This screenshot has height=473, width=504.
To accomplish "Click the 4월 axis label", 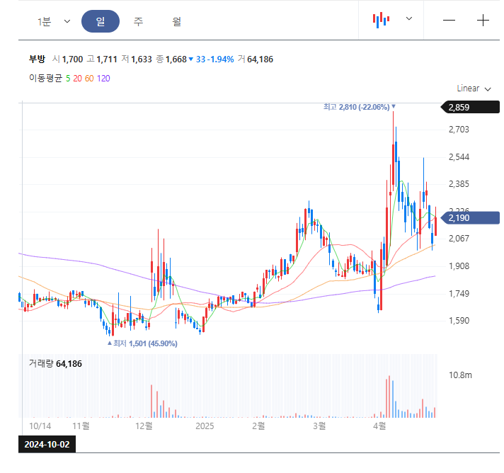I will 379,426.
